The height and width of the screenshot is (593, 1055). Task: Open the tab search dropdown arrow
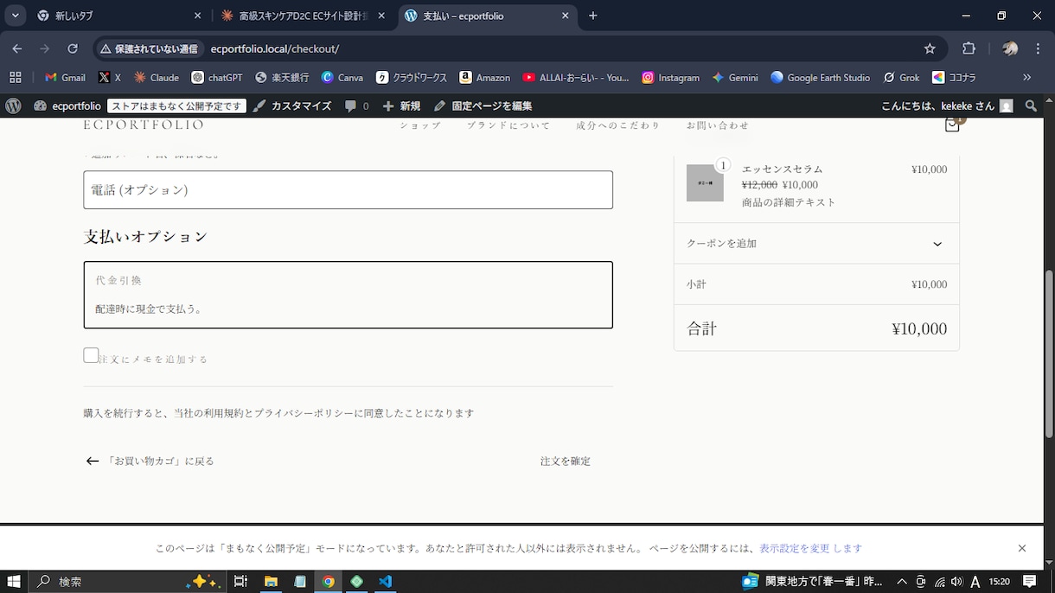[x=15, y=16]
